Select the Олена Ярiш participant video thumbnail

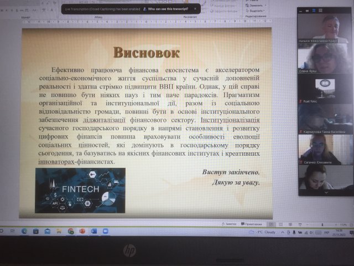click(325, 59)
